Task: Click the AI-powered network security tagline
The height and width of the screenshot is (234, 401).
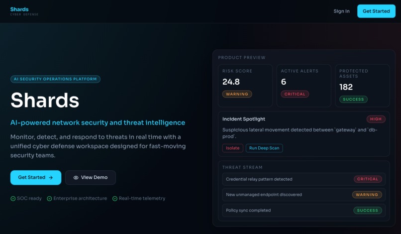Action: pyautogui.click(x=98, y=122)
